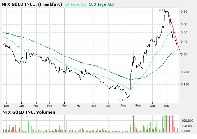197x139 pixels.
Task: Click the 0,150 price axis label
Action: point(185,84)
